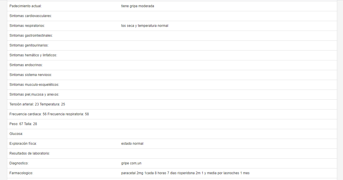Click the 'estado normal' exploration value
The width and height of the screenshot is (343, 180).
coord(132,144)
